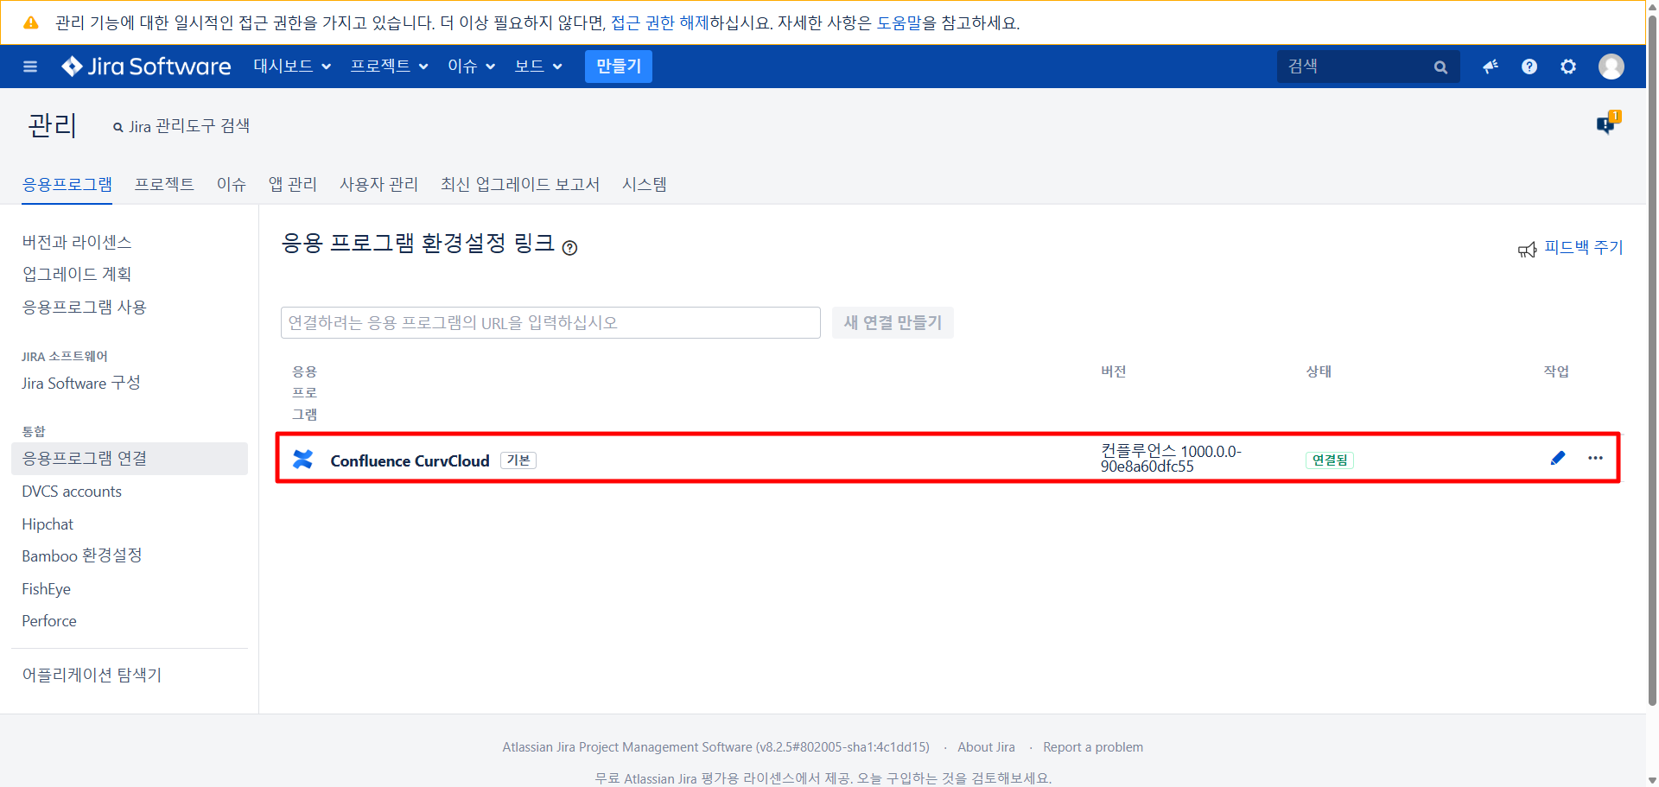Image resolution: width=1659 pixels, height=787 pixels.
Task: Expand the 보드 dropdown menu
Action: point(538,67)
